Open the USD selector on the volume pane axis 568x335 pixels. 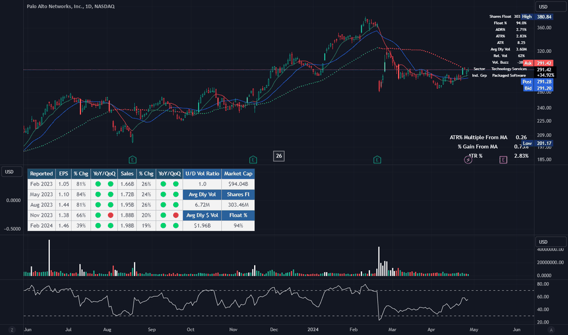550,242
